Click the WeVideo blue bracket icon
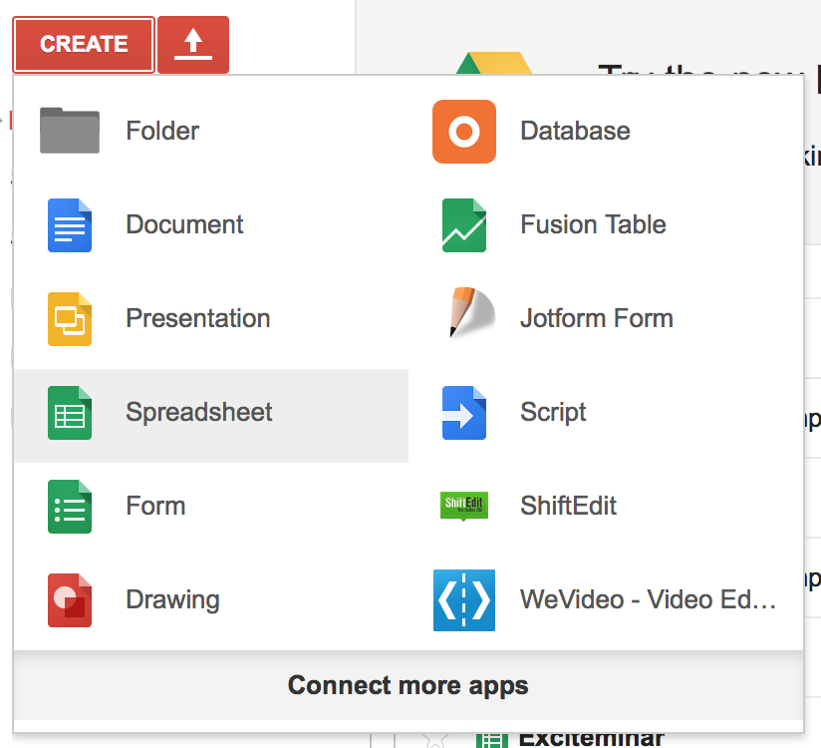821x748 pixels. tap(464, 600)
